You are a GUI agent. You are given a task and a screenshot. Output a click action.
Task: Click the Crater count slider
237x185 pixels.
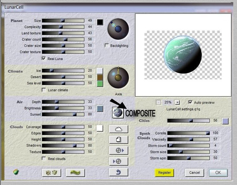point(63,39)
